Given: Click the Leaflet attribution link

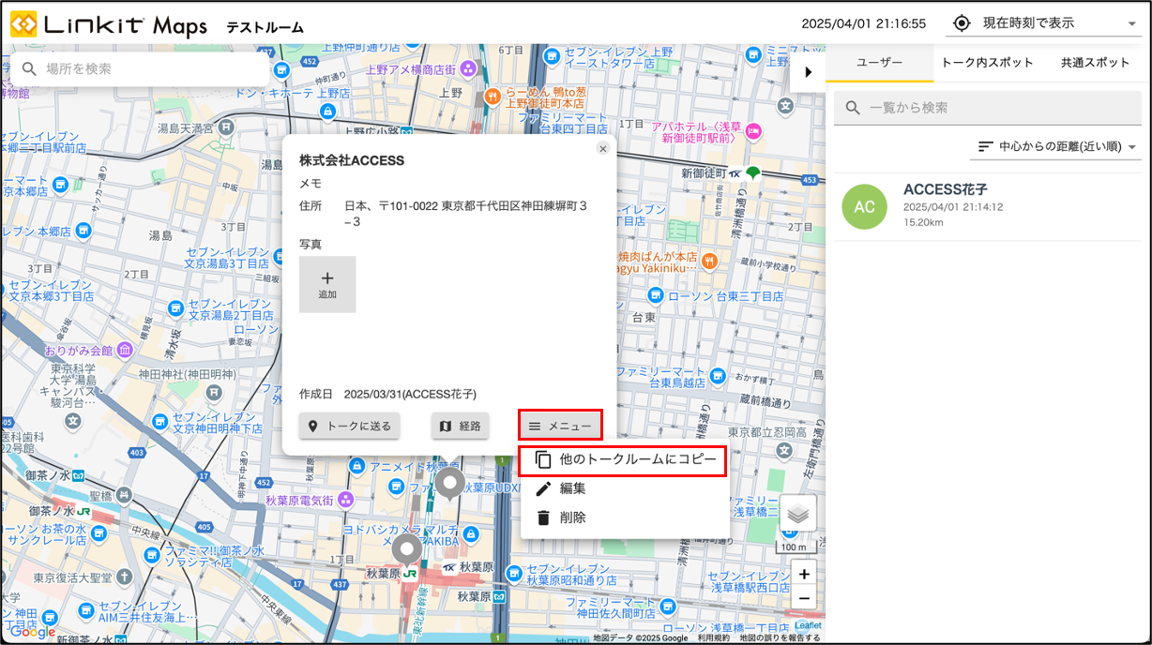Looking at the screenshot, I should (807, 625).
